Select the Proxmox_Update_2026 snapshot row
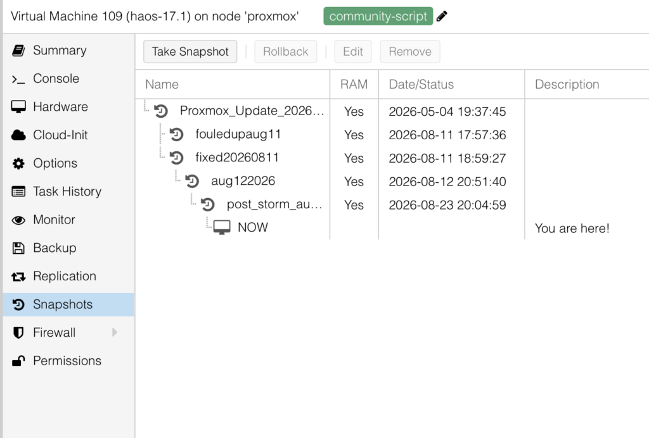The height and width of the screenshot is (438, 649). click(x=392, y=111)
